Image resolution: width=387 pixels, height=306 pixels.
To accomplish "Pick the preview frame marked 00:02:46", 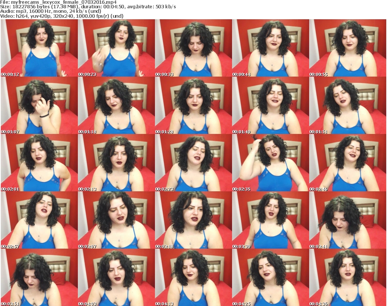I will coord(348,163).
